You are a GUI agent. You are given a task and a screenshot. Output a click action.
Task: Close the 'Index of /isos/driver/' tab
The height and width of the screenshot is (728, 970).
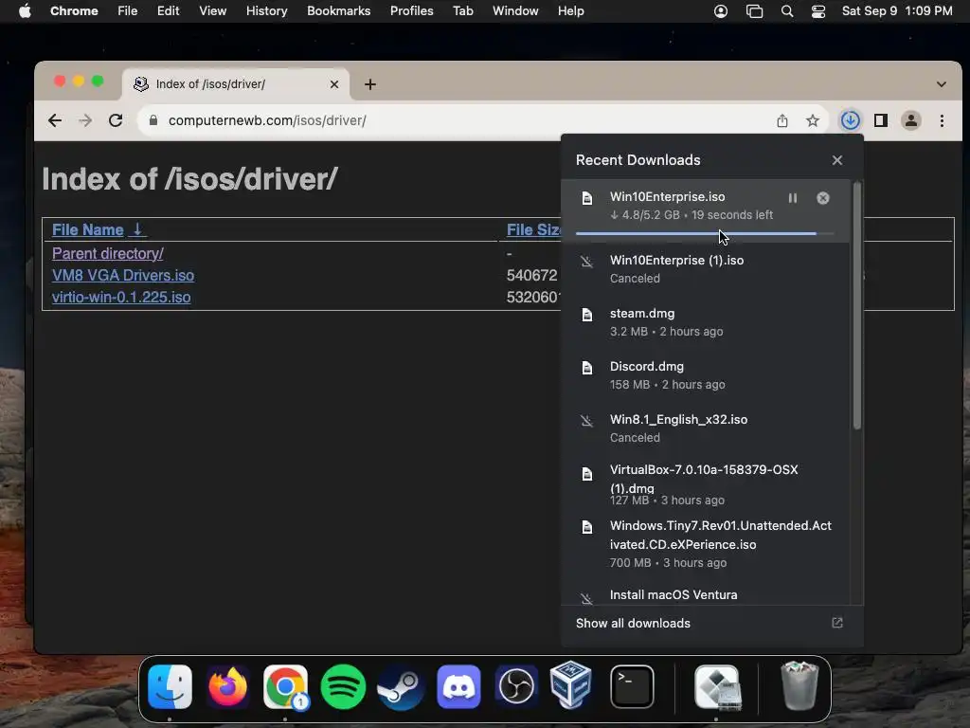point(334,84)
